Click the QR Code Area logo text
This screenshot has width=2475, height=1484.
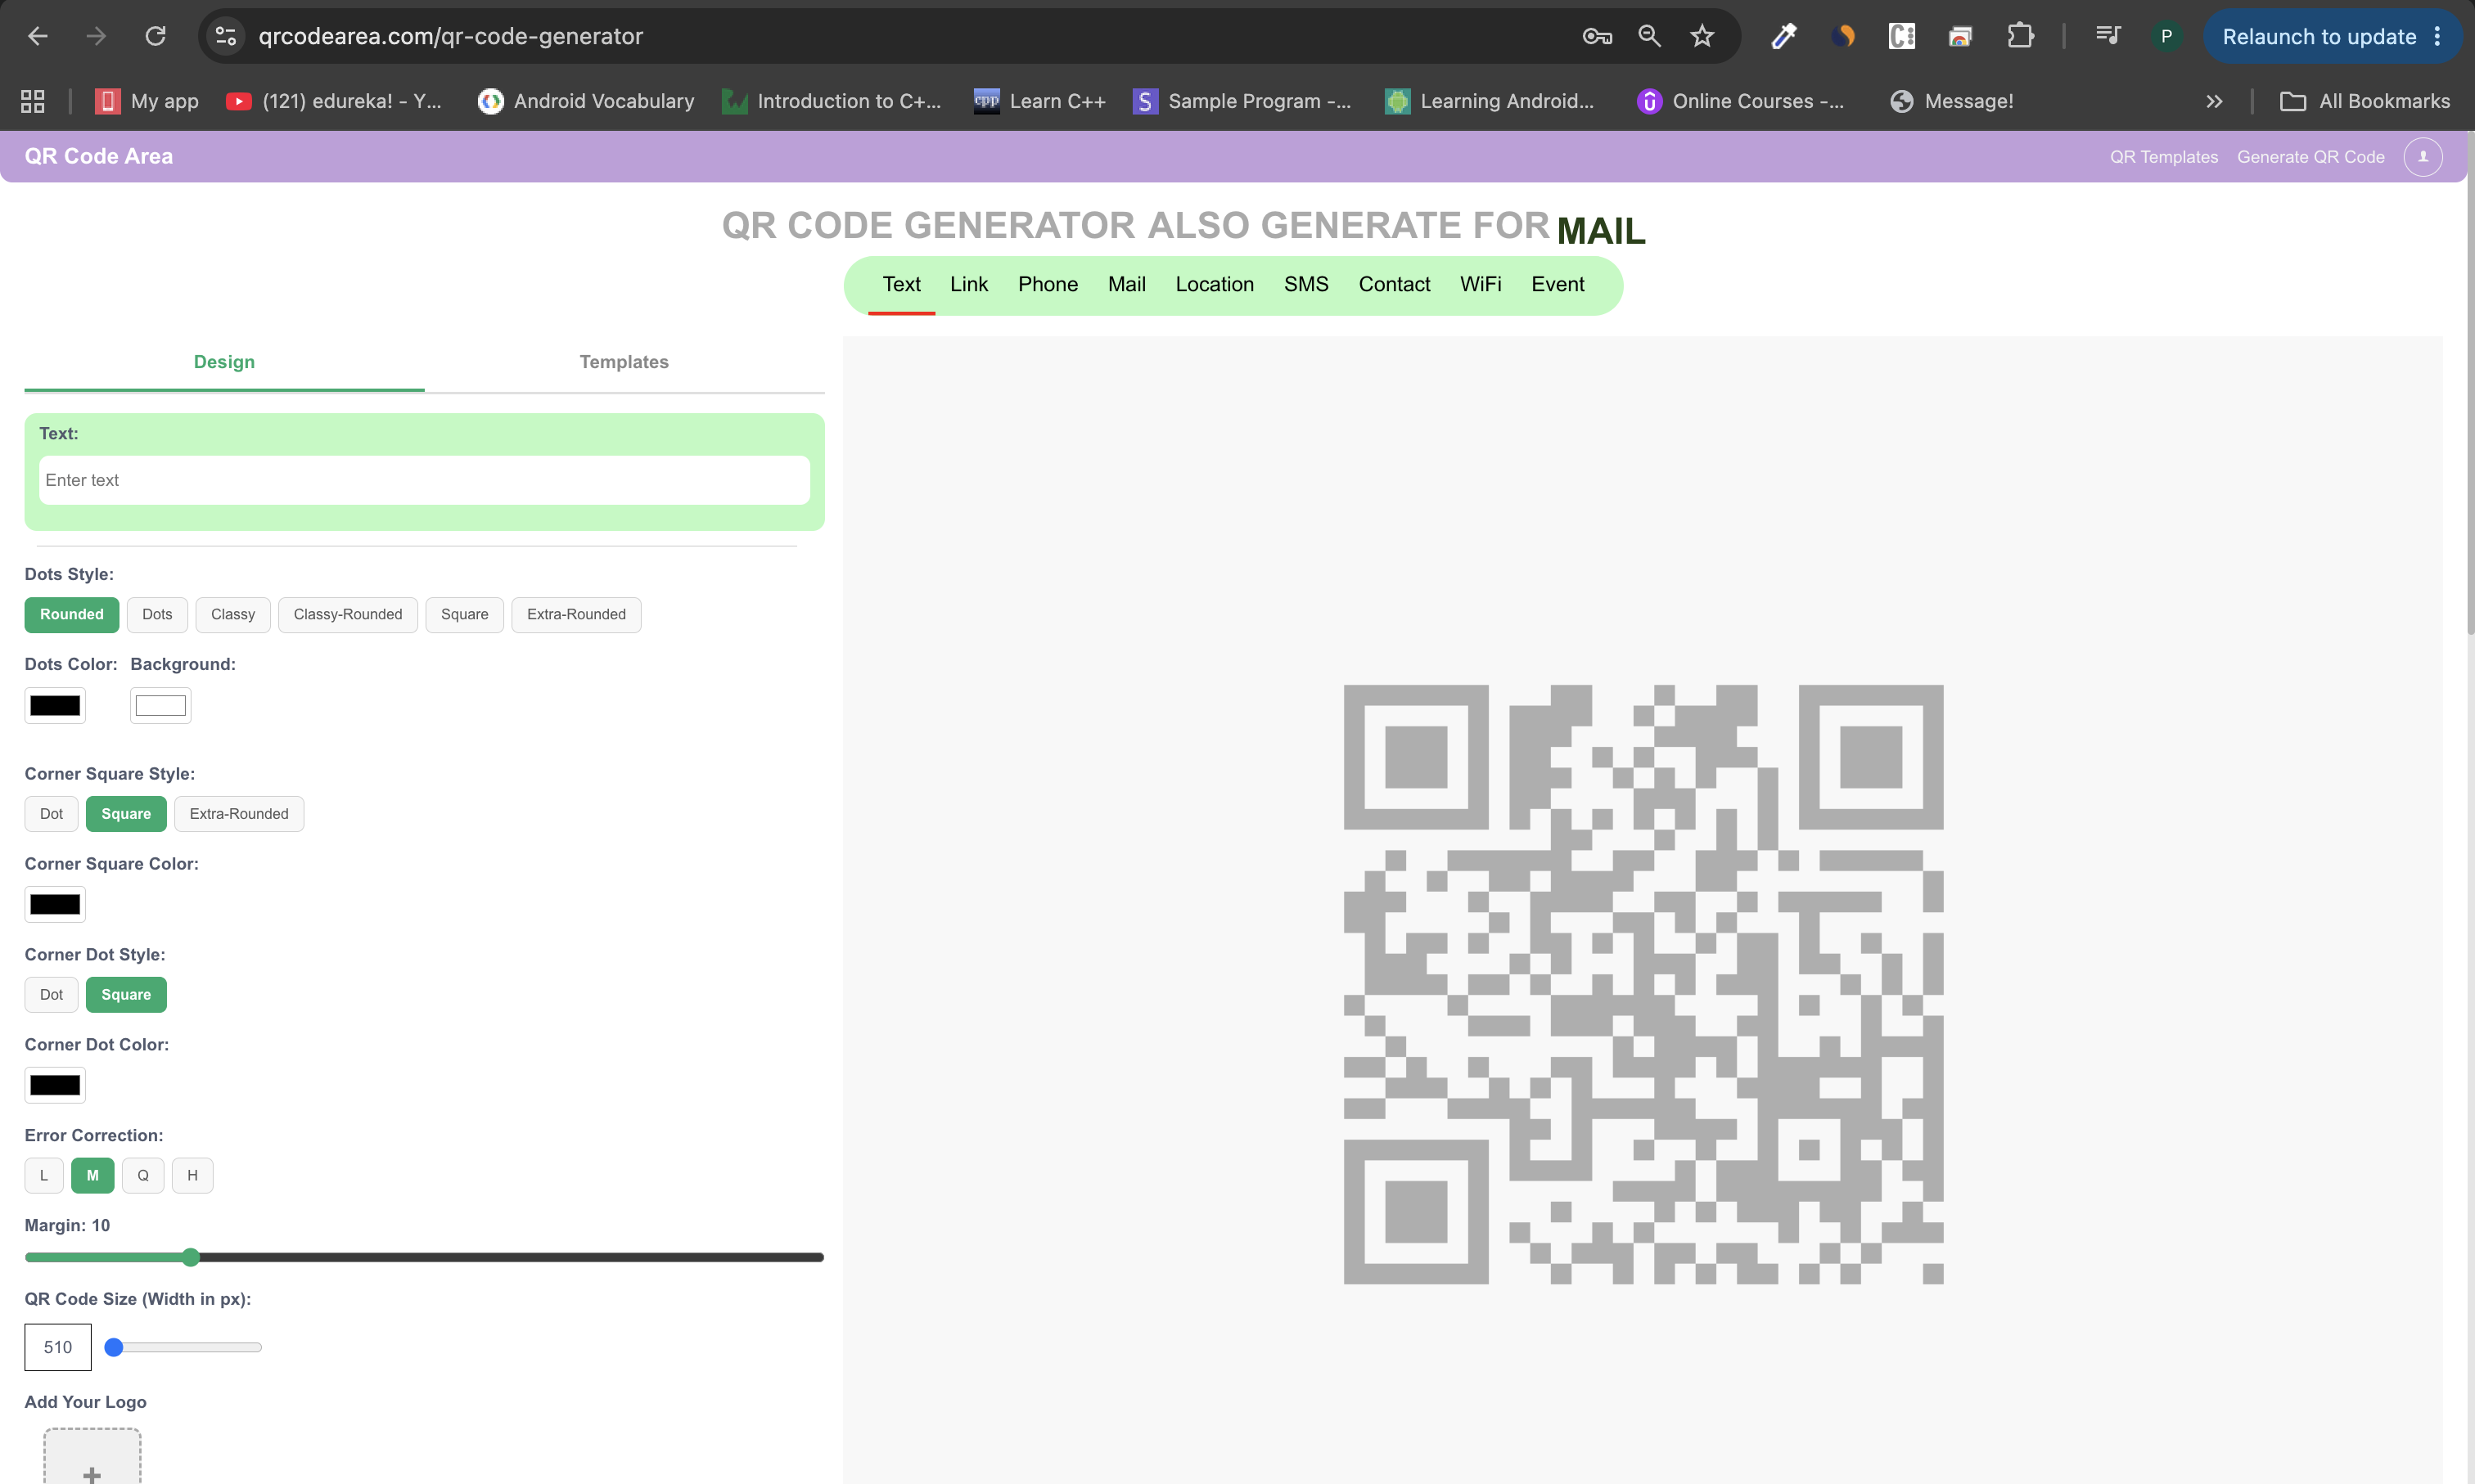[99, 156]
